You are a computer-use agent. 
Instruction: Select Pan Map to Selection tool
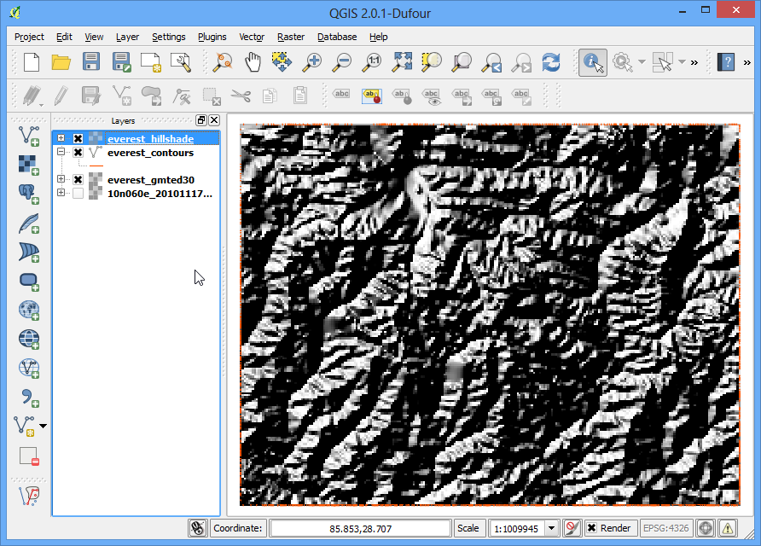point(282,62)
